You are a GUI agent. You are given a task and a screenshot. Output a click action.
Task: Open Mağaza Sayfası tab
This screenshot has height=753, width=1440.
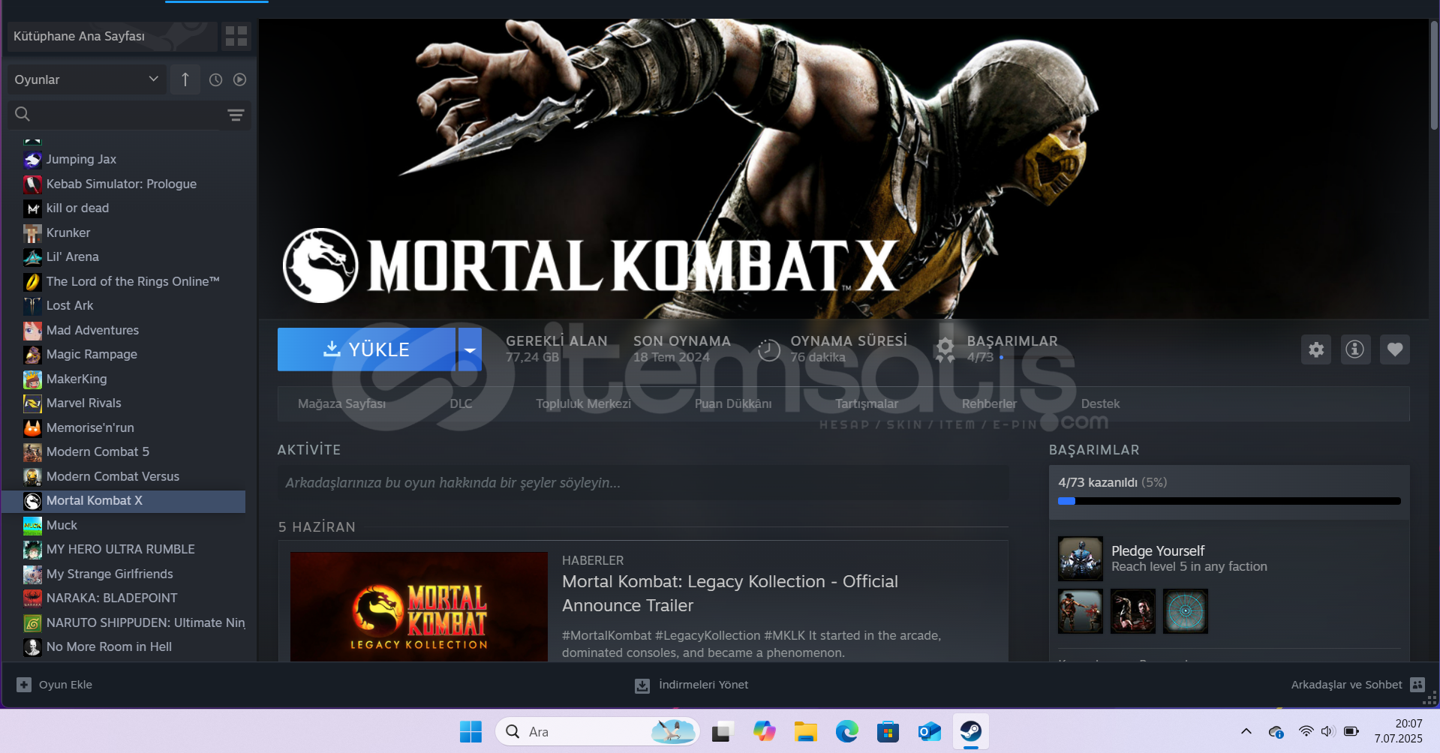pyautogui.click(x=341, y=403)
